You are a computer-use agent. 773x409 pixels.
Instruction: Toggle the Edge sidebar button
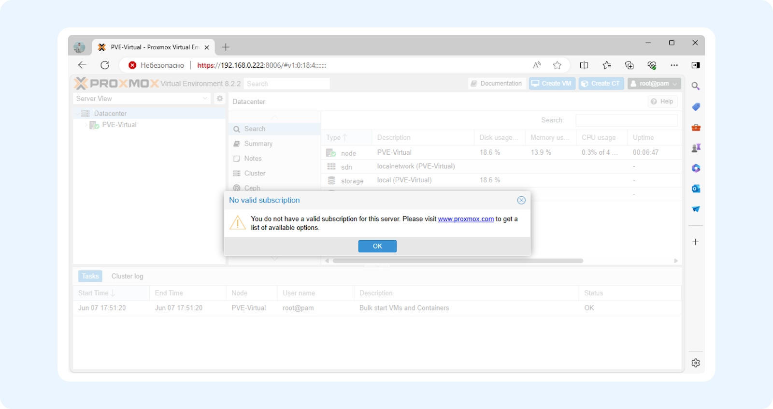[x=696, y=65]
